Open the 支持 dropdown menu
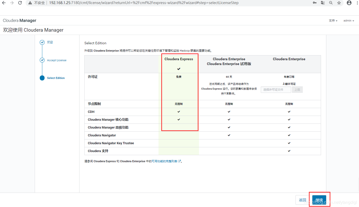 click(333, 20)
